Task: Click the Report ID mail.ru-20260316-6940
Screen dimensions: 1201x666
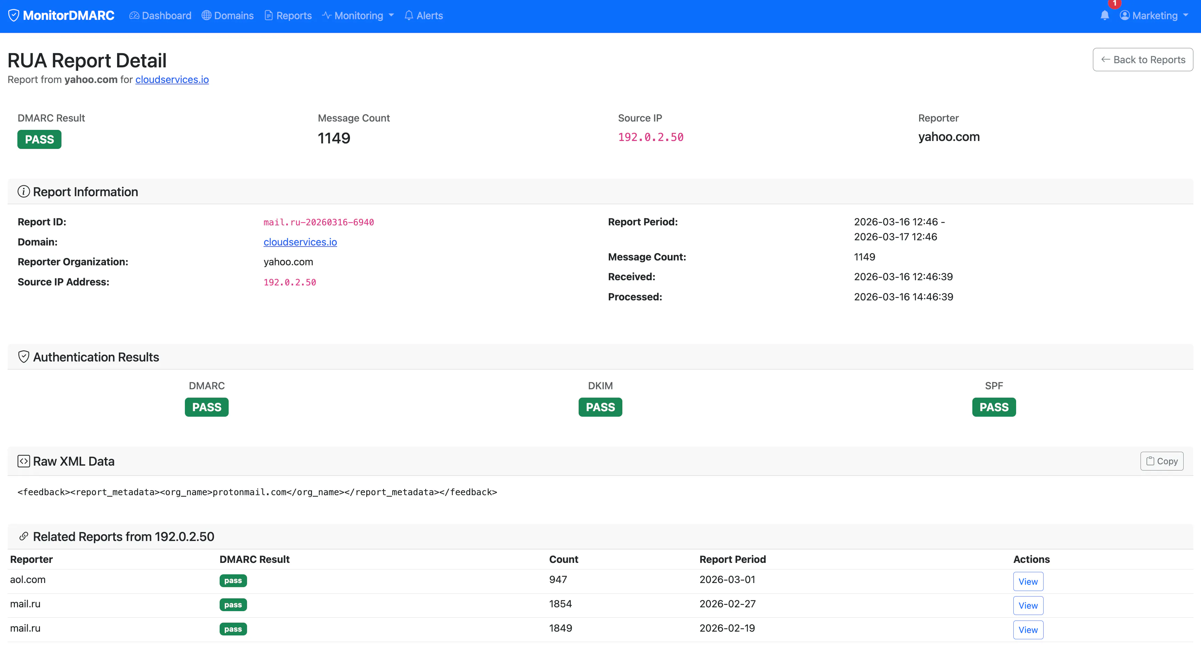Action: (x=319, y=222)
